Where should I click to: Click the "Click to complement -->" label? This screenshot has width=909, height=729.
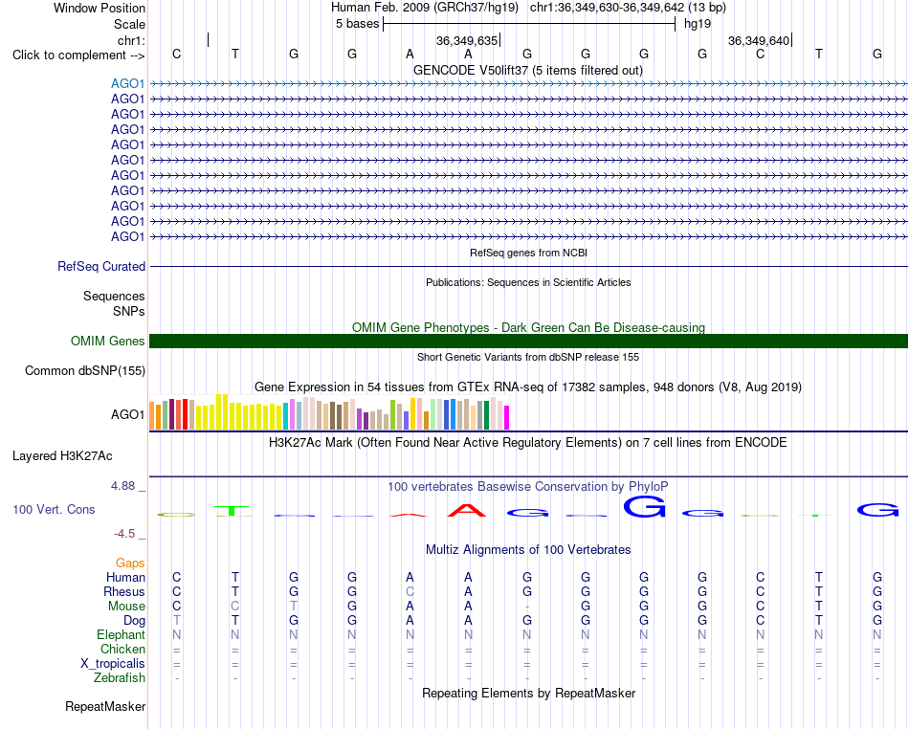click(78, 55)
